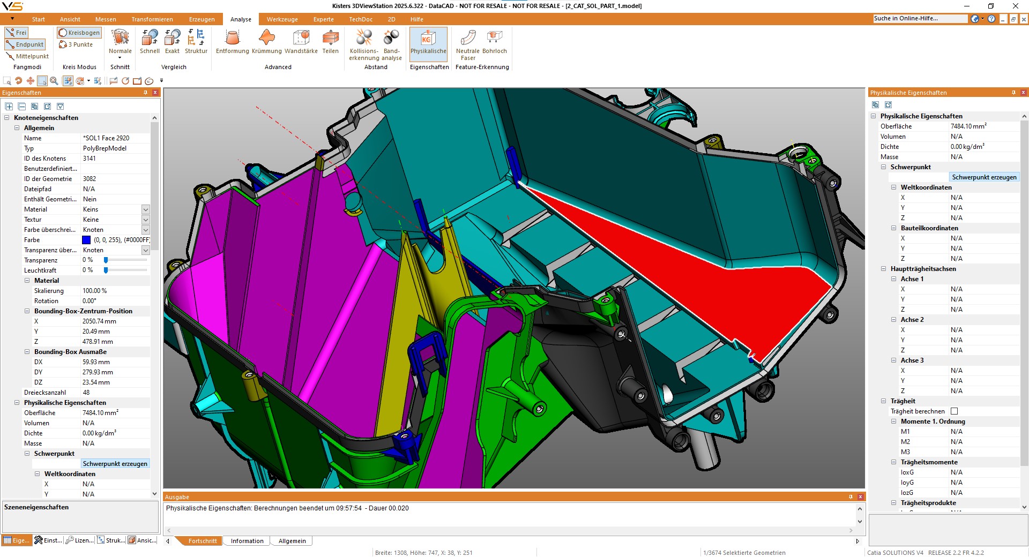Toggle the Endpunkt snap mode
Screen dimensions: 1029x557
(25, 44)
